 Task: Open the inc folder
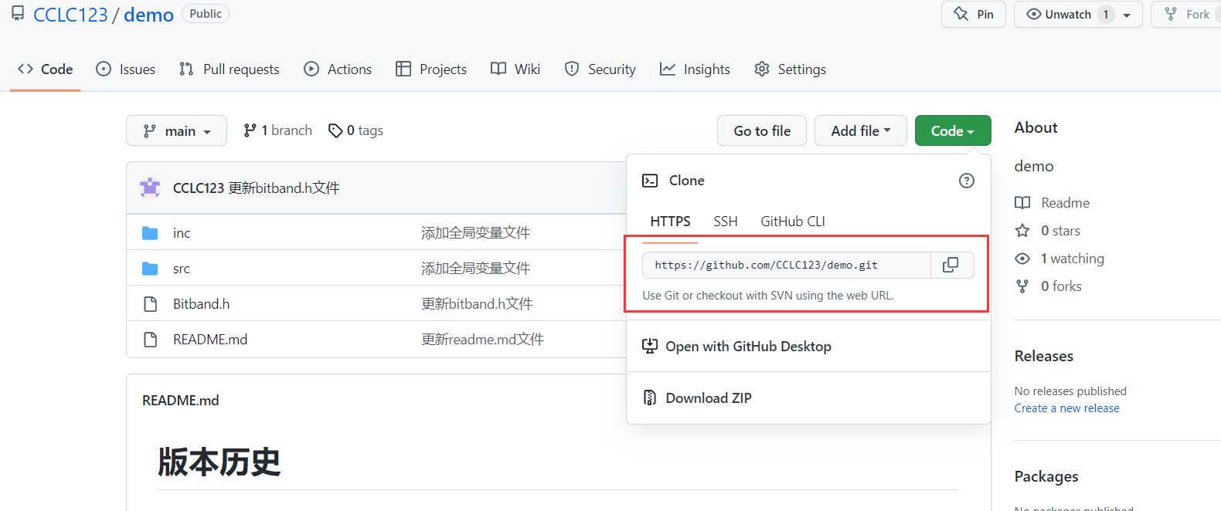182,232
